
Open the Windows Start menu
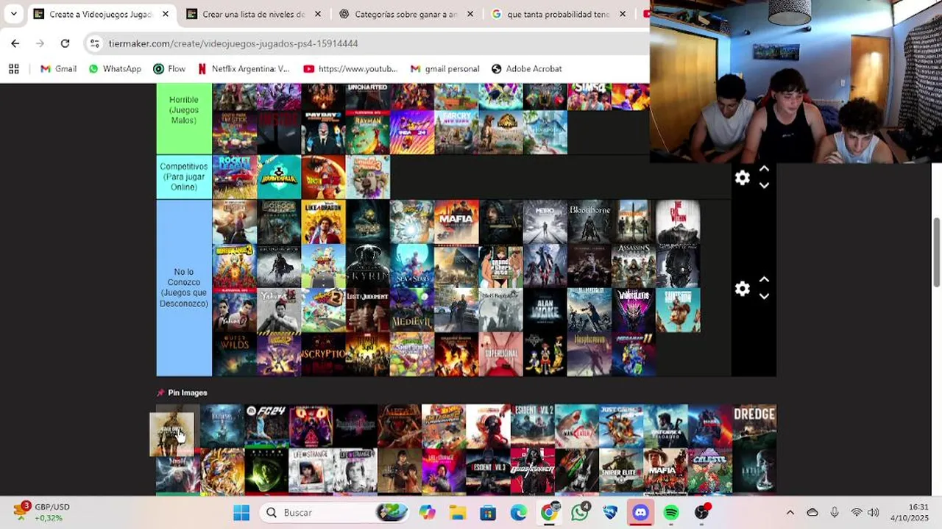tap(241, 512)
